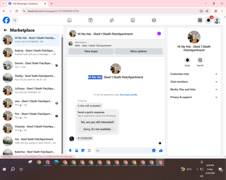Open the Groups icon in top navigation
This screenshot has width=226, height=180.
tap(154, 20)
